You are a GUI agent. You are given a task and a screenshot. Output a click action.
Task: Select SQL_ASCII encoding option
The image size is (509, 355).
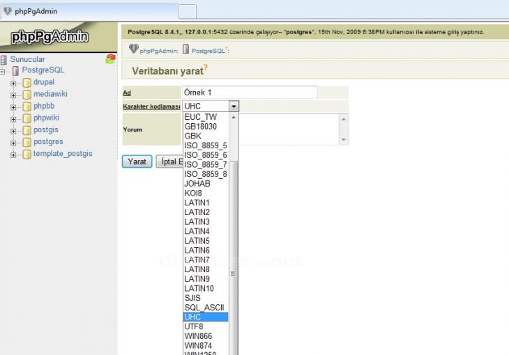click(206, 308)
